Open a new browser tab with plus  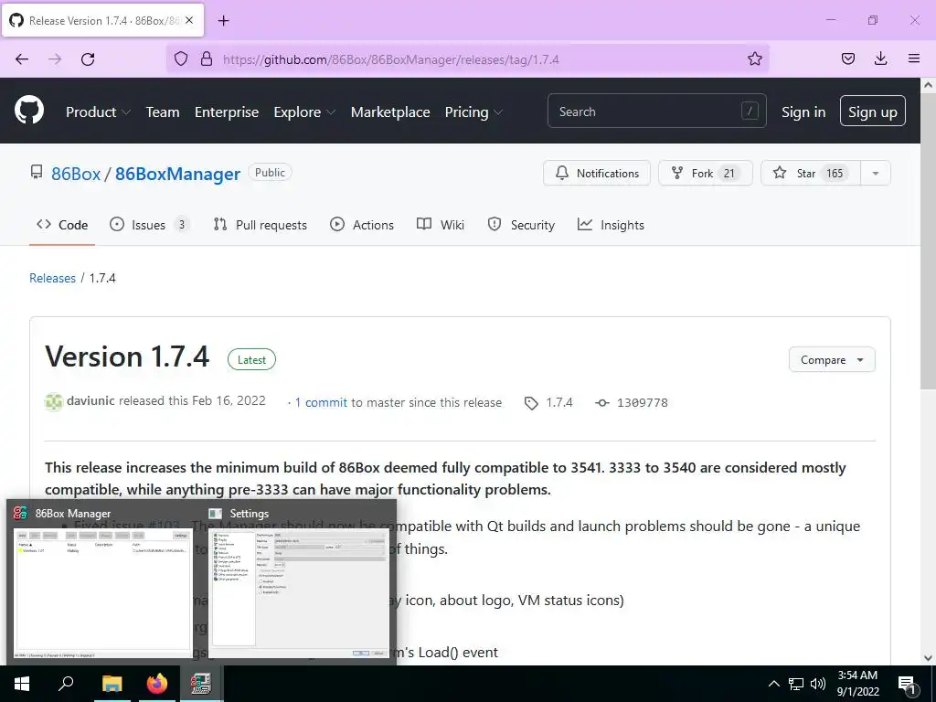tap(223, 21)
